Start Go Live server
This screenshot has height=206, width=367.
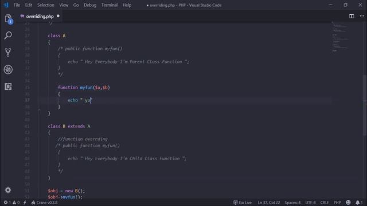pos(242,203)
